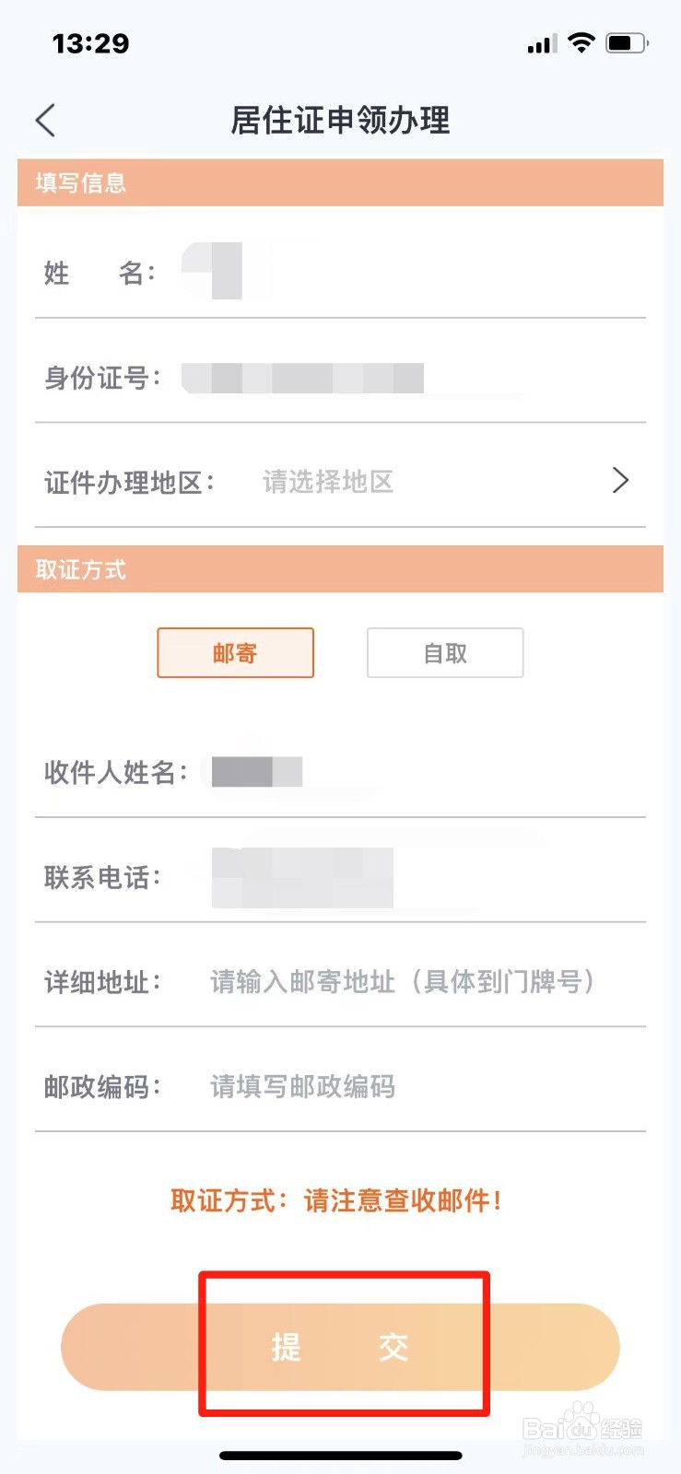The height and width of the screenshot is (1474, 681).
Task: Tap the battery status icon
Action: coord(628,42)
